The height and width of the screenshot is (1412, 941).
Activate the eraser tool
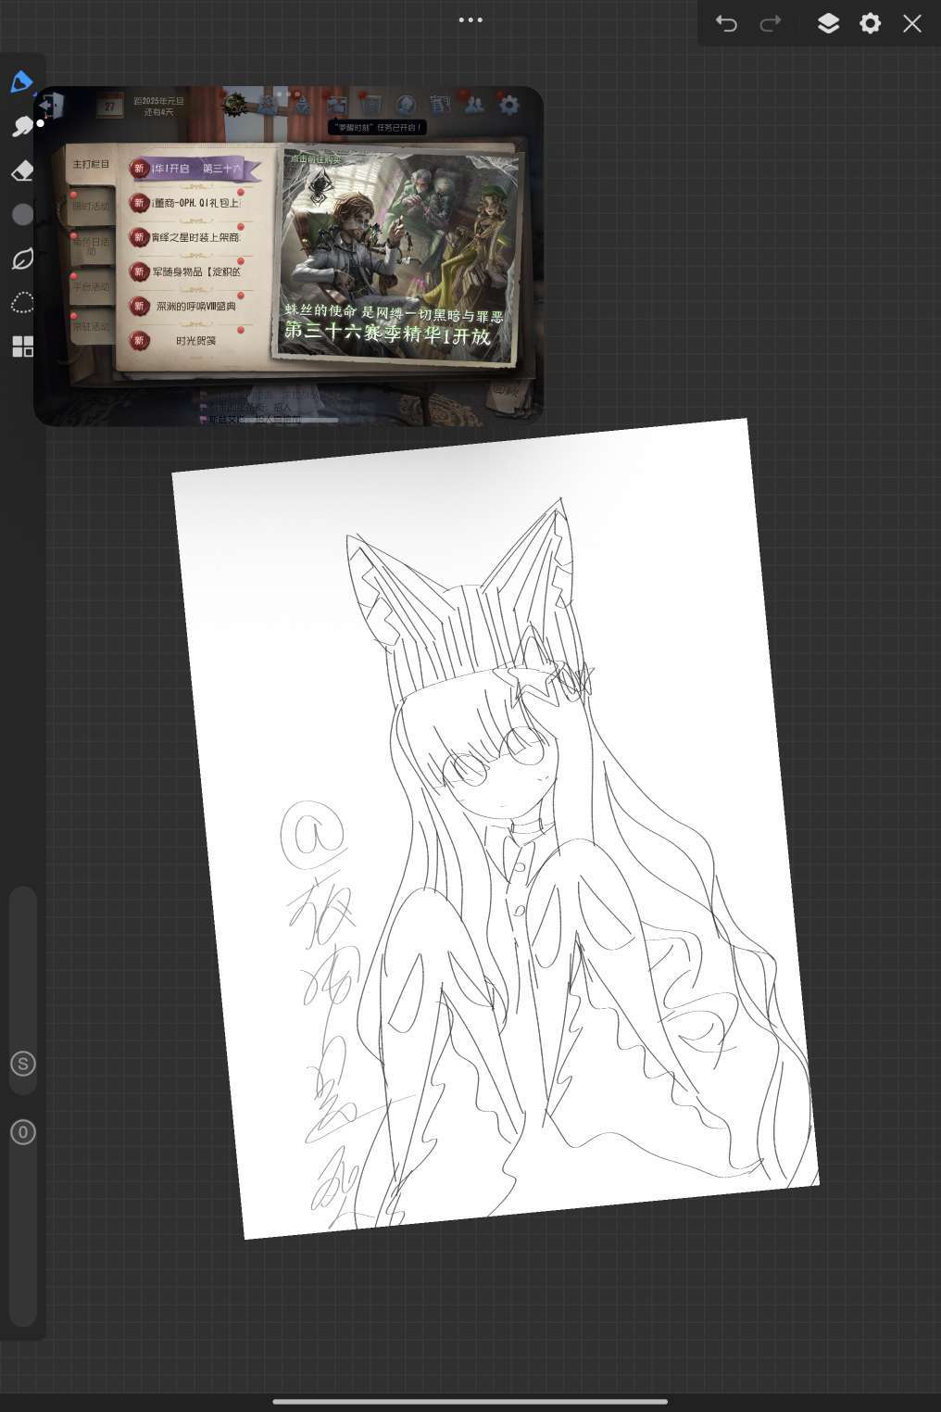22,170
